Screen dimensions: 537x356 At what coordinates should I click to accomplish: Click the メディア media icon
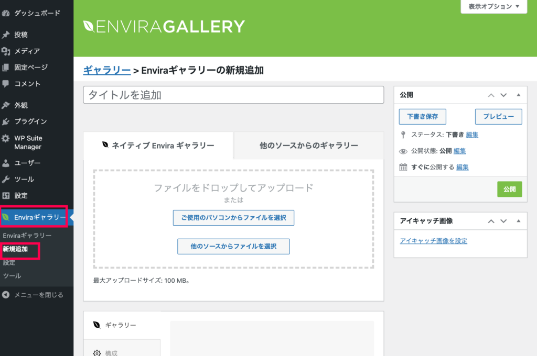(5, 51)
